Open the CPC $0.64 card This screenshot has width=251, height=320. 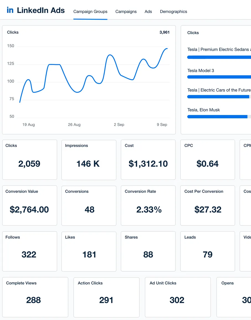point(207,160)
